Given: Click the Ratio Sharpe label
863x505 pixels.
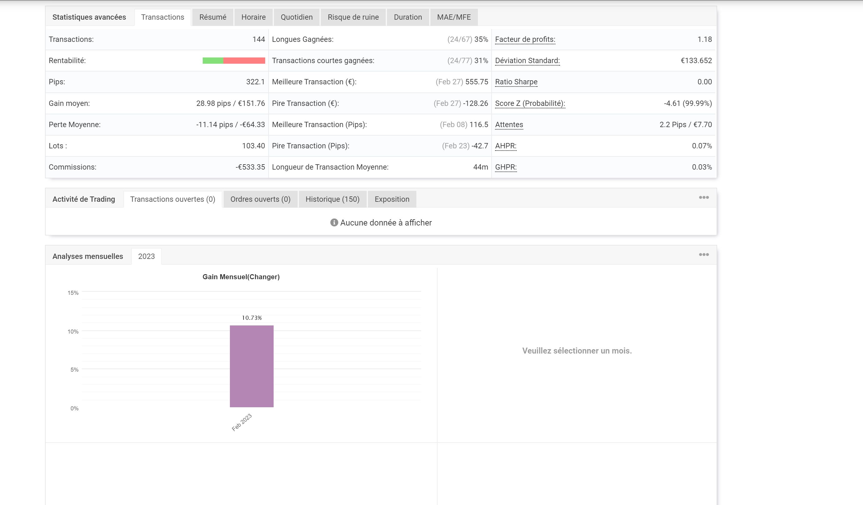Looking at the screenshot, I should point(516,82).
